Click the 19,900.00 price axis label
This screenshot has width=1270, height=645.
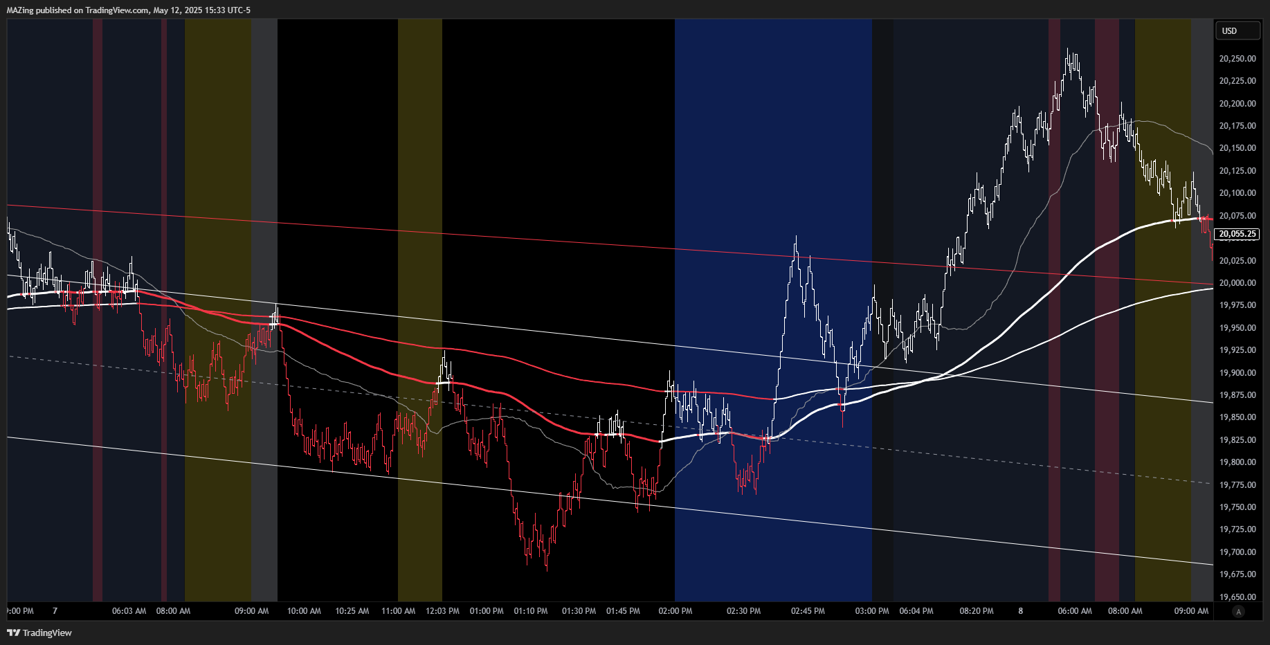point(1237,373)
